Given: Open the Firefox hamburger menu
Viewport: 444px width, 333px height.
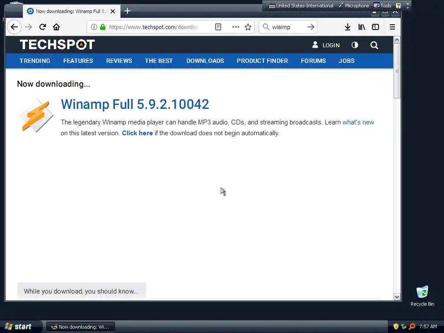Looking at the screenshot, I should click(392, 27).
